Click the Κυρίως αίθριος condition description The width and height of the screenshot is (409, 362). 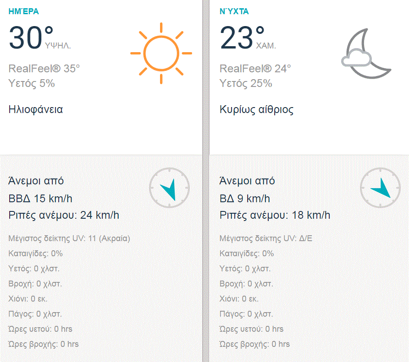256,109
